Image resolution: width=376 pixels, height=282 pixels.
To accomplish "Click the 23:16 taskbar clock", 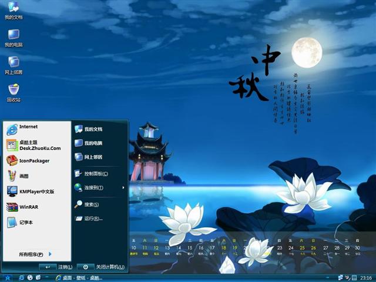I will [x=365, y=278].
